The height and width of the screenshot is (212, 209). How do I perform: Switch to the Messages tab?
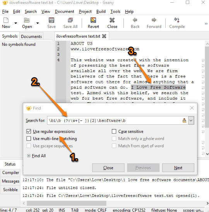pos(10,181)
